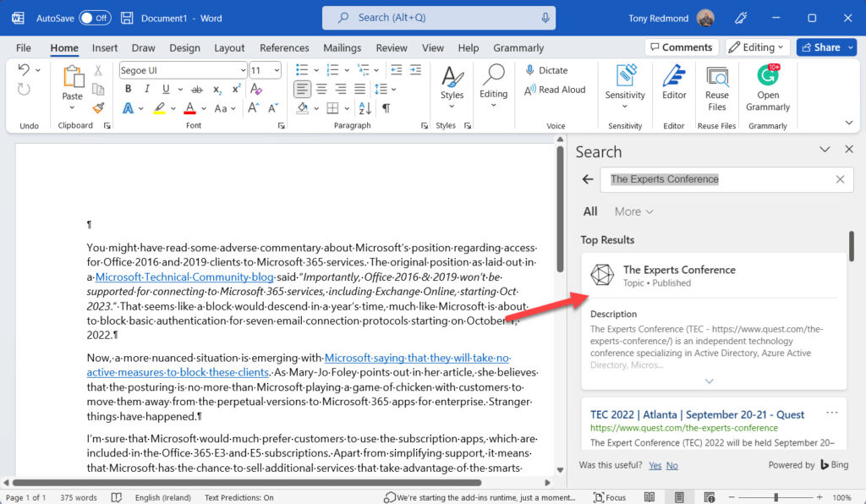Switch to the References tab

pyautogui.click(x=284, y=48)
